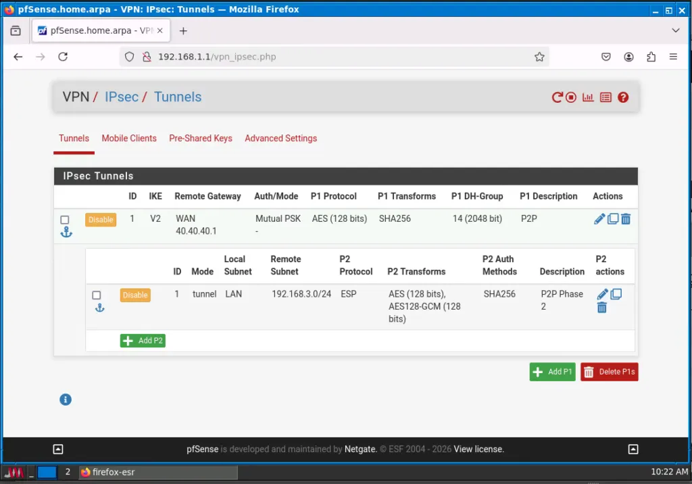
Task: Click the blue active workspace in taskbar
Action: point(47,472)
